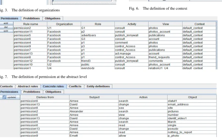
Task: Switch to lower Obligations tab
Action: point(53,92)
